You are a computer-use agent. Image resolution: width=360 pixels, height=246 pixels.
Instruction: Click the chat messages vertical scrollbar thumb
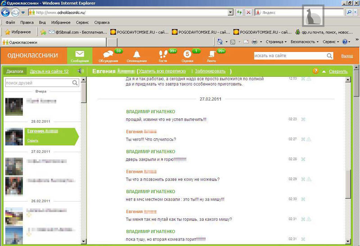[348, 184]
